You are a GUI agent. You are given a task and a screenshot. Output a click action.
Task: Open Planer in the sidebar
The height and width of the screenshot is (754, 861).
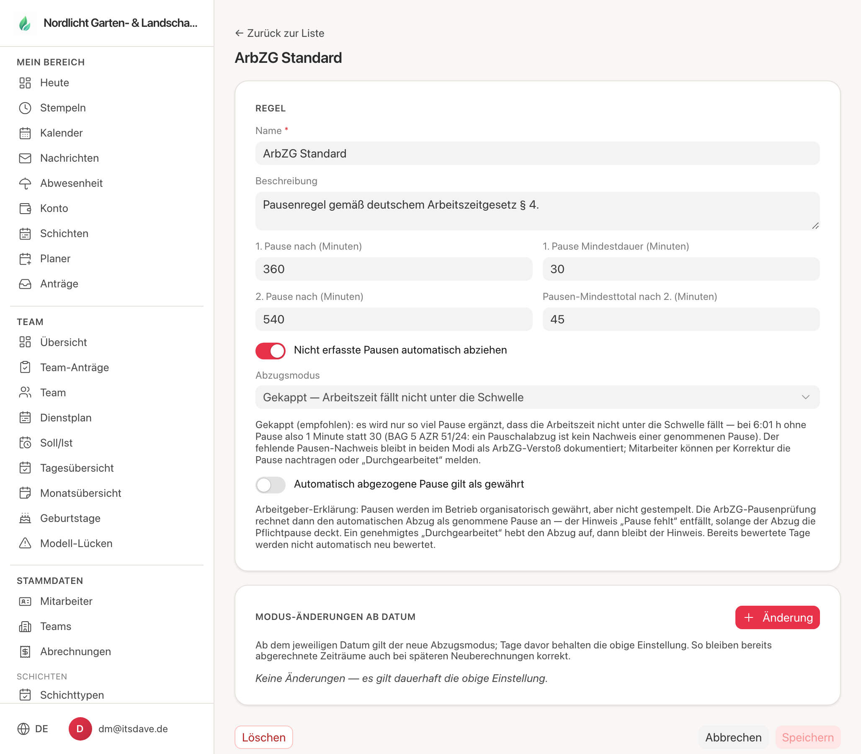click(x=55, y=259)
